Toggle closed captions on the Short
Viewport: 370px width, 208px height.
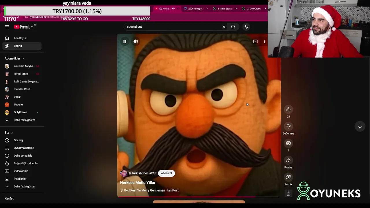pos(255,41)
